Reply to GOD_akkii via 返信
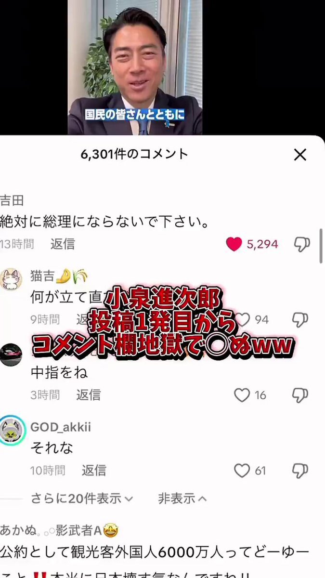Image resolution: width=325 pixels, height=578 pixels. point(94,470)
